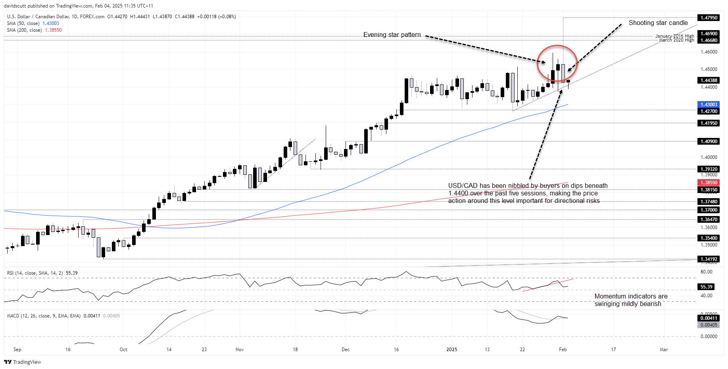The height and width of the screenshot is (369, 728).
Task: Click the TradingView logo at bottom left
Action: click(x=23, y=362)
